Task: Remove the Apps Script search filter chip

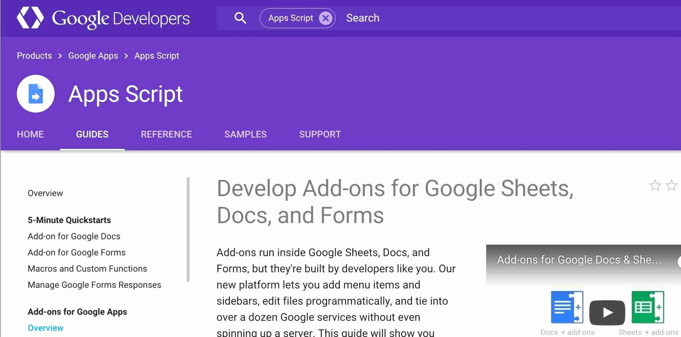Action: click(x=325, y=18)
